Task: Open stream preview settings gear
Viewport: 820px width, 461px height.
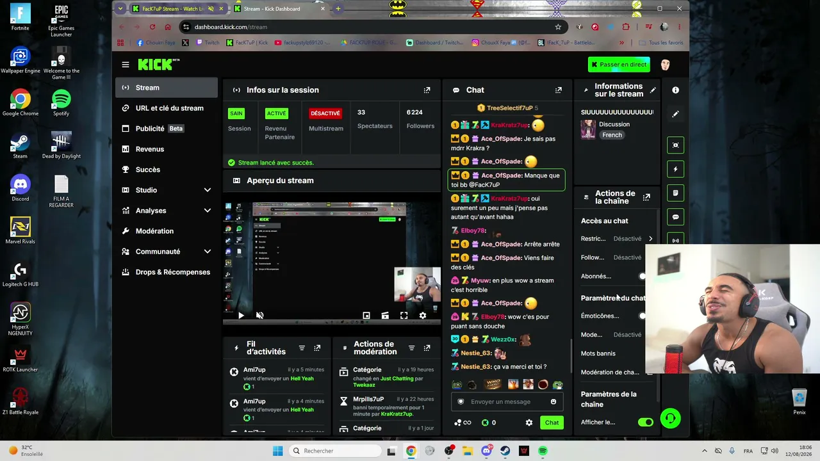Action: [422, 316]
